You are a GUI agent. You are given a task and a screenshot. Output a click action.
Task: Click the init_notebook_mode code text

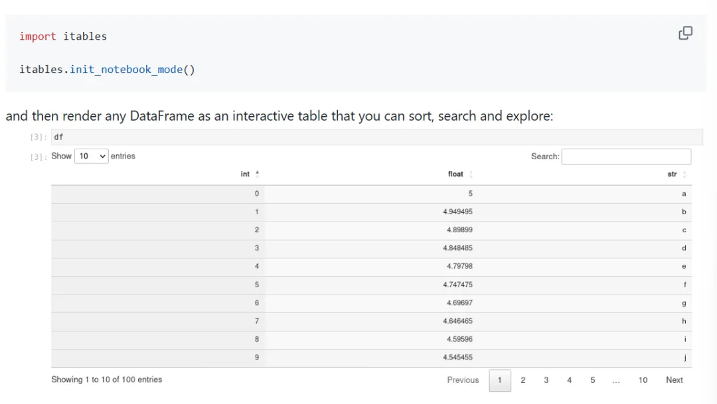126,70
